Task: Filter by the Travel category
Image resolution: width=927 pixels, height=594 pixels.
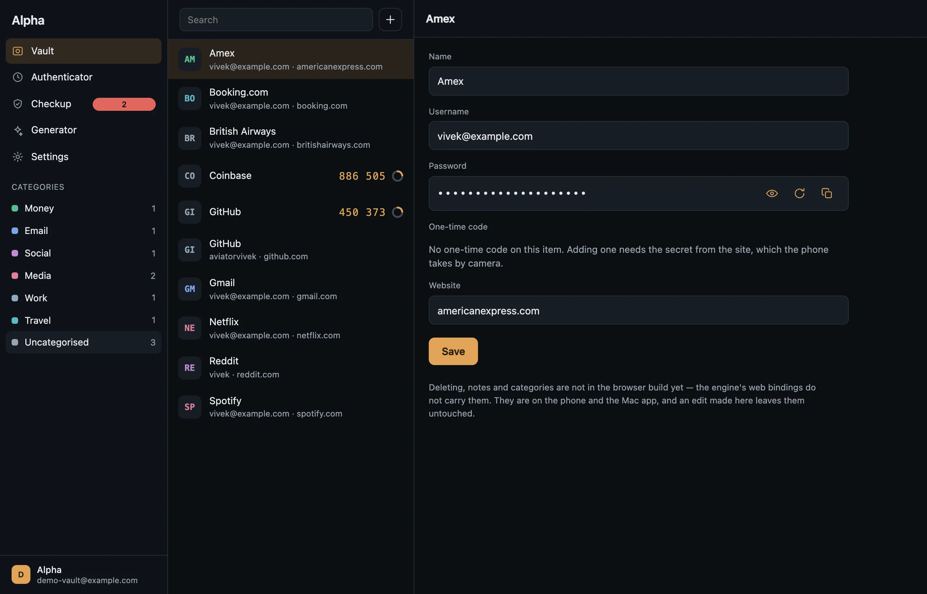Action: tap(84, 320)
